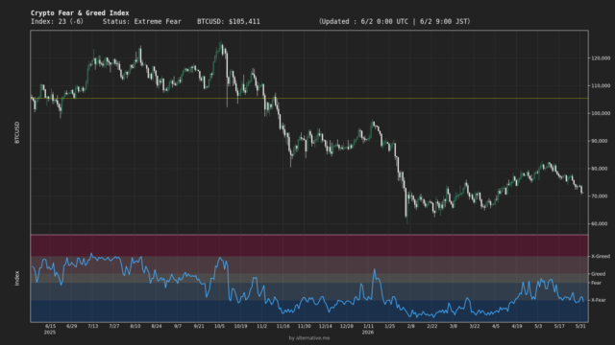Click the 2026 year label
615x345 pixels.
pos(368,333)
